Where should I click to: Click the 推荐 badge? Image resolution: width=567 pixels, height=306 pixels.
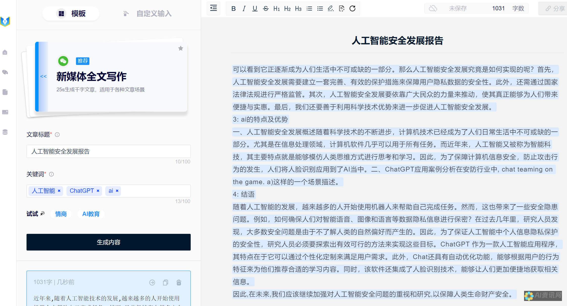(x=83, y=61)
